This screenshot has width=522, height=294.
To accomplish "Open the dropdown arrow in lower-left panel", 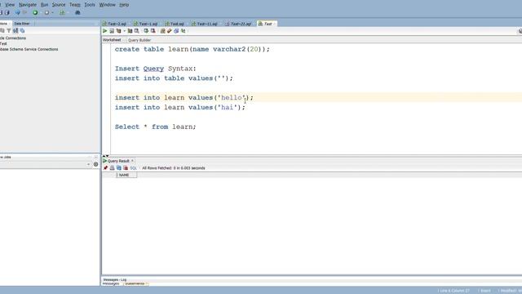I will 88,164.
